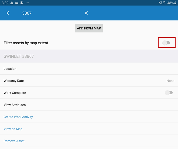
Task: Enable Filter assets by map extent
Action: (x=166, y=43)
